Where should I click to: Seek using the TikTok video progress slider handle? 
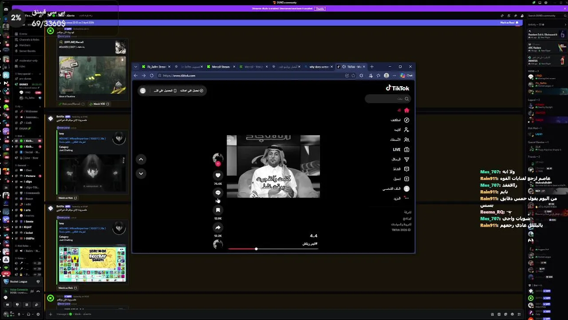256,249
